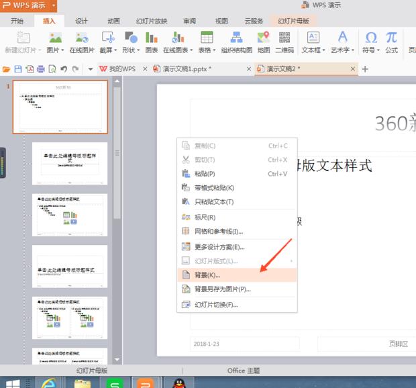Expand the 图片 dropdown arrow
Screen dimensions: 416x388
[62, 50]
